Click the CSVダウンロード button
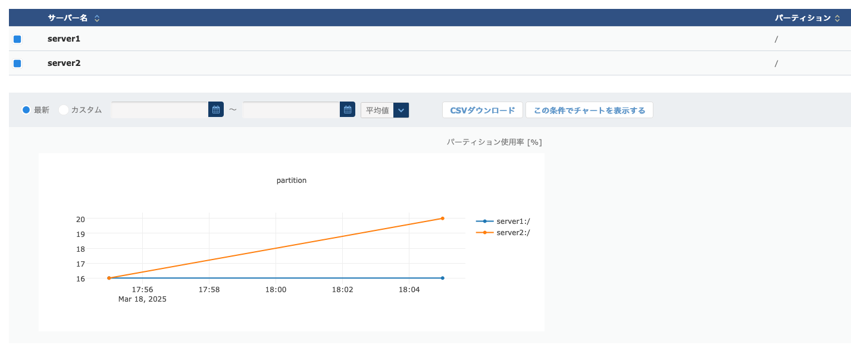This screenshot has width=851, height=364. (x=483, y=110)
